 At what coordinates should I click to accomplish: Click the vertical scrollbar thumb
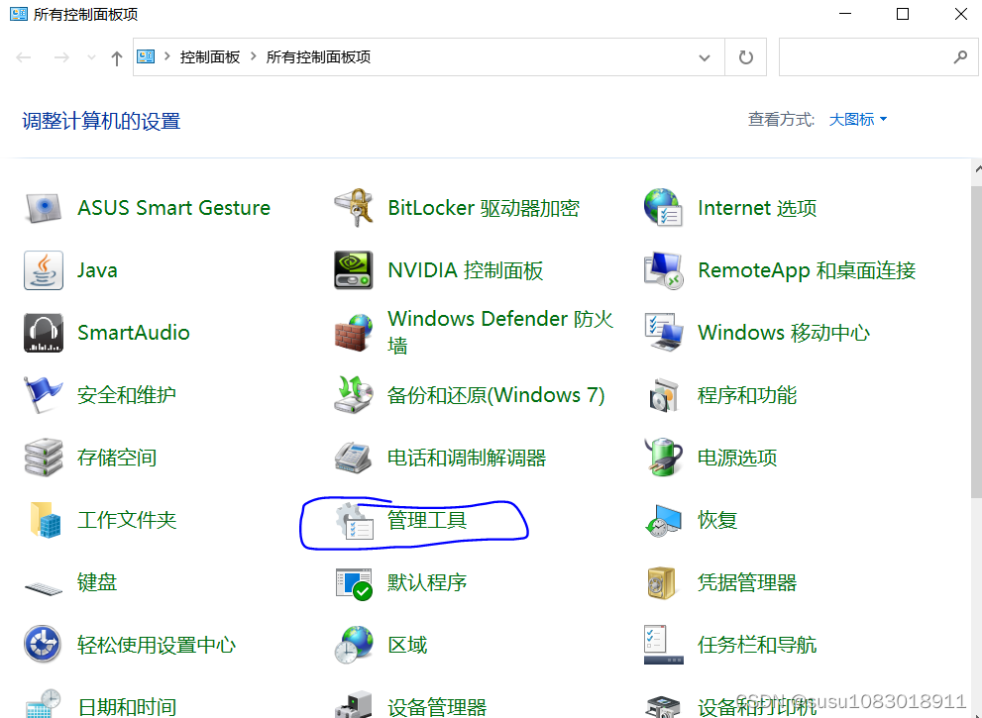977,342
